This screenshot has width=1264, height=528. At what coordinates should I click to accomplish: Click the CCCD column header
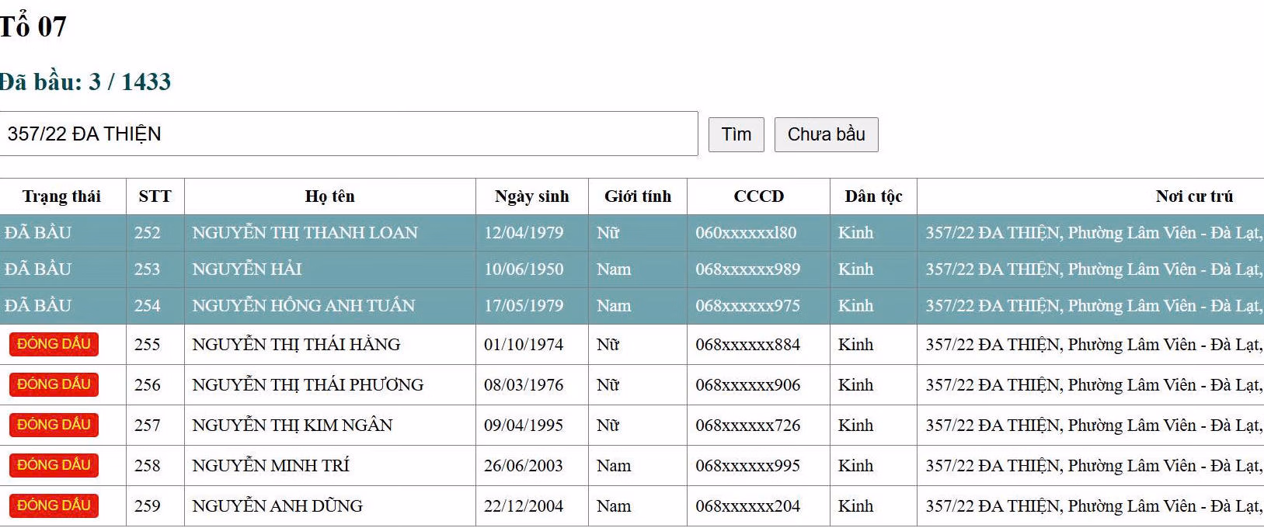point(758,196)
